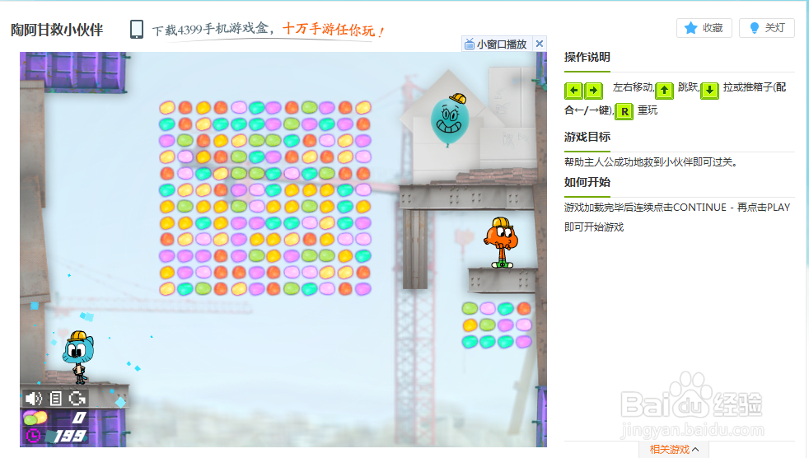The image size is (809, 458).
Task: Click the up arrow jump key icon
Action: pos(664,91)
